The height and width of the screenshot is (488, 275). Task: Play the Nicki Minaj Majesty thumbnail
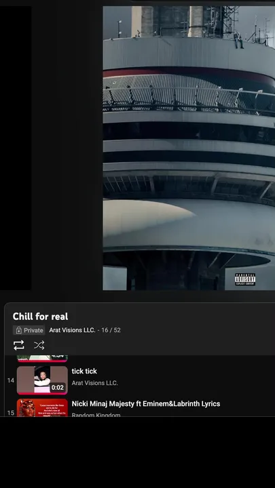pyautogui.click(x=42, y=407)
